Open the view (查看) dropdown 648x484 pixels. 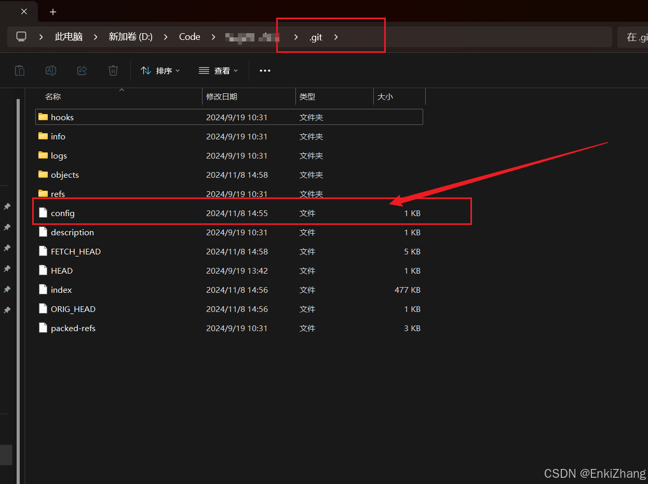[x=219, y=70]
